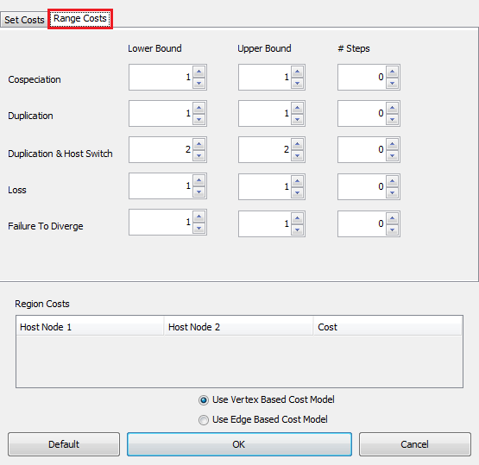The width and height of the screenshot is (479, 465).
Task: Increase Duplication & Host Switch upper bound
Action: pyautogui.click(x=297, y=144)
